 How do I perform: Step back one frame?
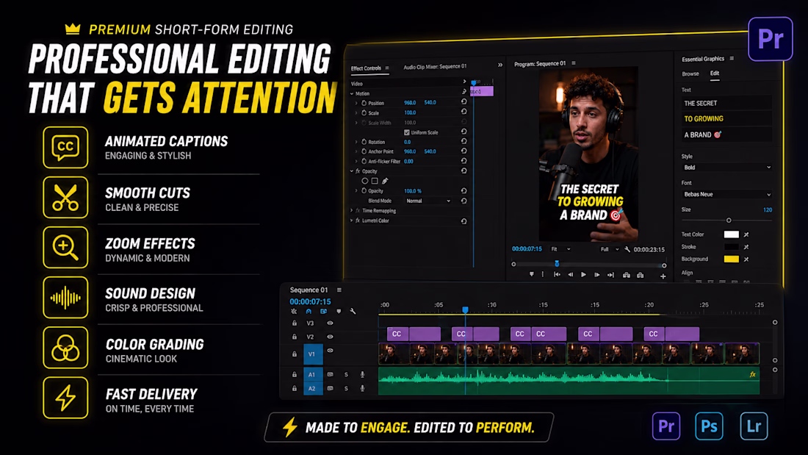571,275
